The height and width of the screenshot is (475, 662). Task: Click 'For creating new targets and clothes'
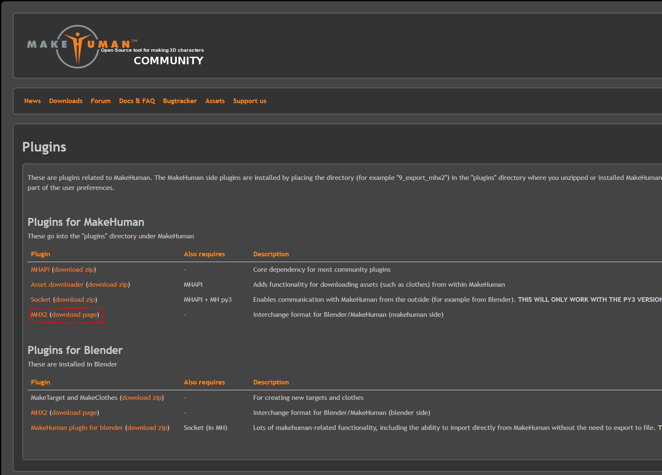[308, 398]
